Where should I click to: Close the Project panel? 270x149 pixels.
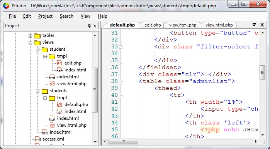pyautogui.click(x=95, y=26)
